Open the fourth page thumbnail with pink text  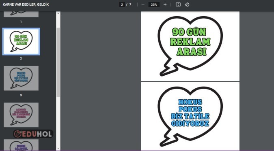(x=21, y=115)
